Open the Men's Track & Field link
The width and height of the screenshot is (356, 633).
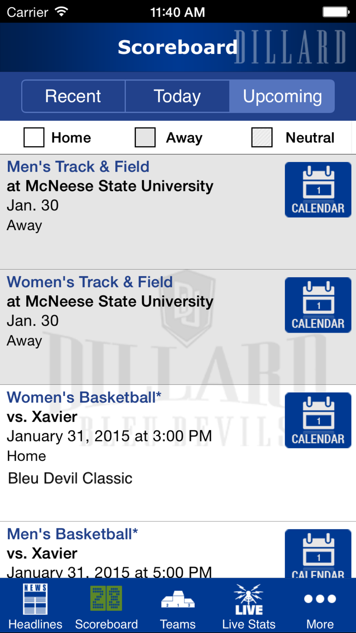tap(78, 167)
